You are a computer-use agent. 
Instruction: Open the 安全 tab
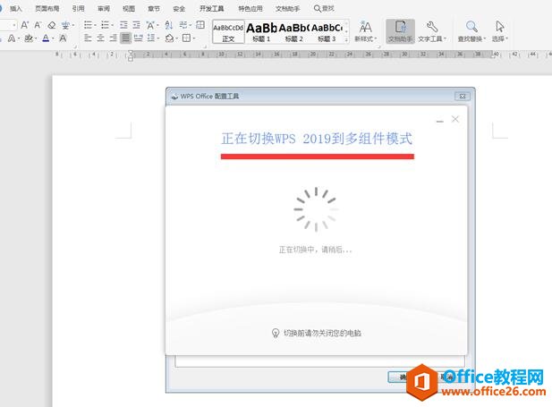pos(179,8)
